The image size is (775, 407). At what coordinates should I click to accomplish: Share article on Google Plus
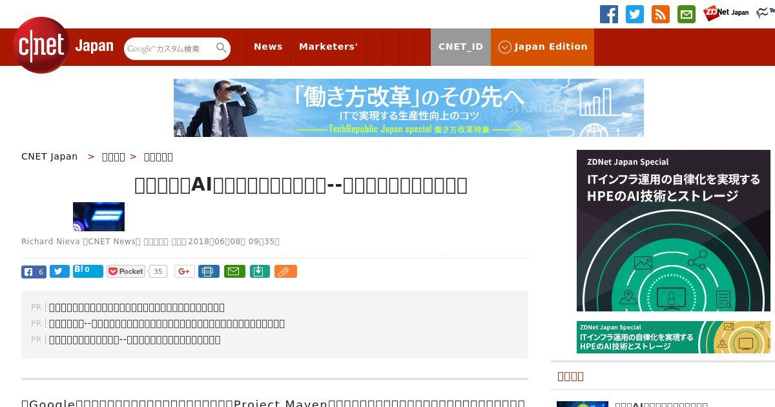184,271
